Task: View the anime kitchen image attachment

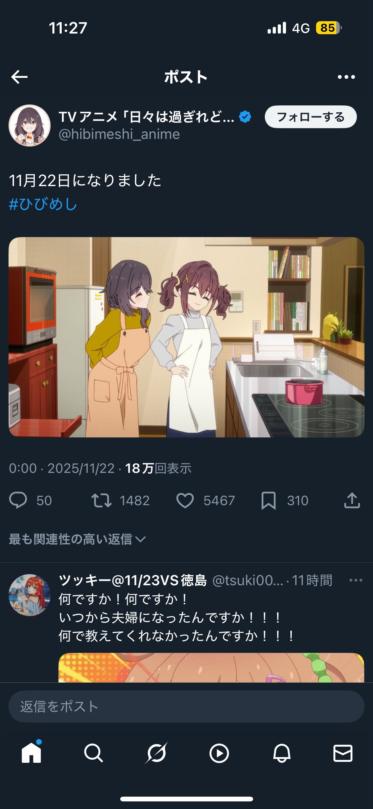Action: click(186, 337)
